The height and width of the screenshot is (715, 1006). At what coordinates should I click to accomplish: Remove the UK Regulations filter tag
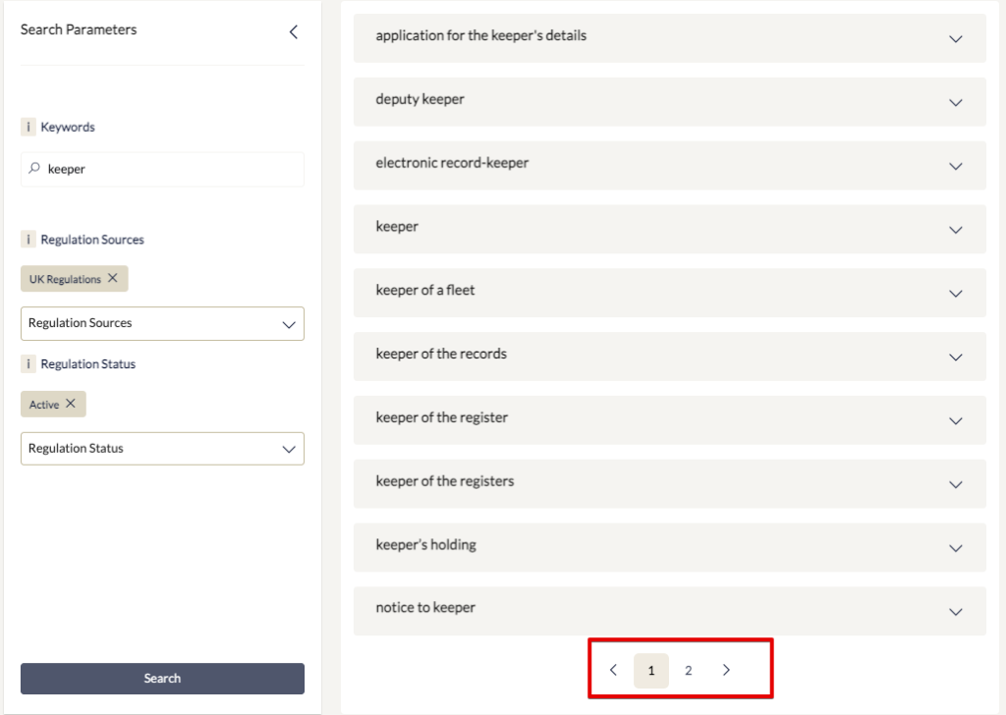(x=113, y=278)
